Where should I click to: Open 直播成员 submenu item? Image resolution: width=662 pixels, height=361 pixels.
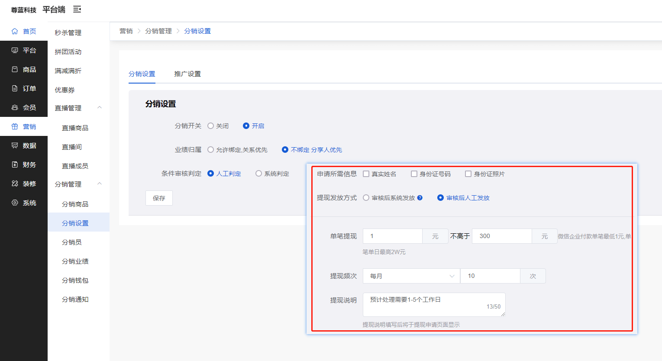pos(78,166)
